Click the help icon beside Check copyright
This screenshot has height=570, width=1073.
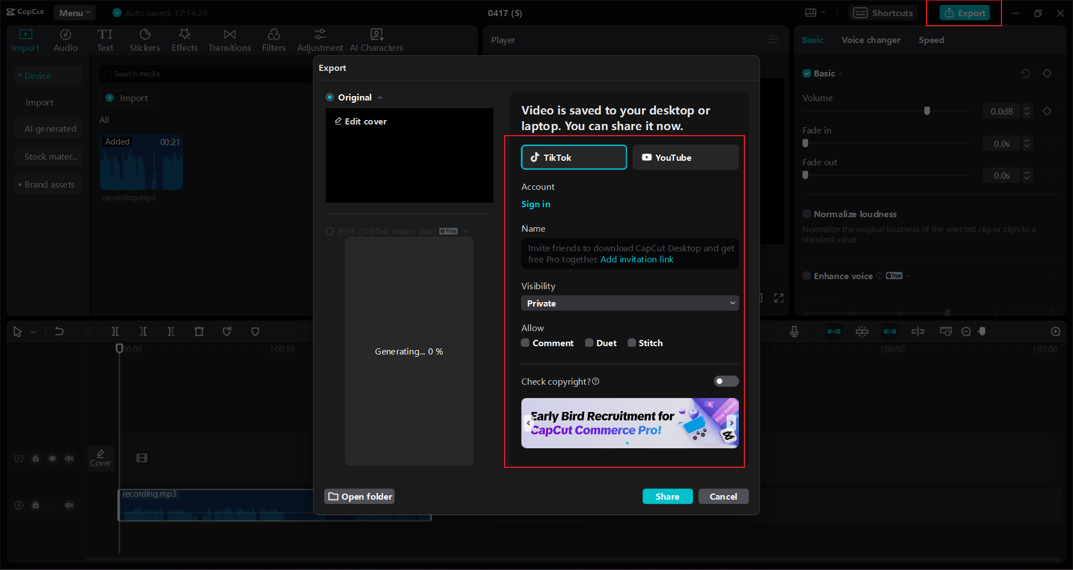click(x=596, y=381)
